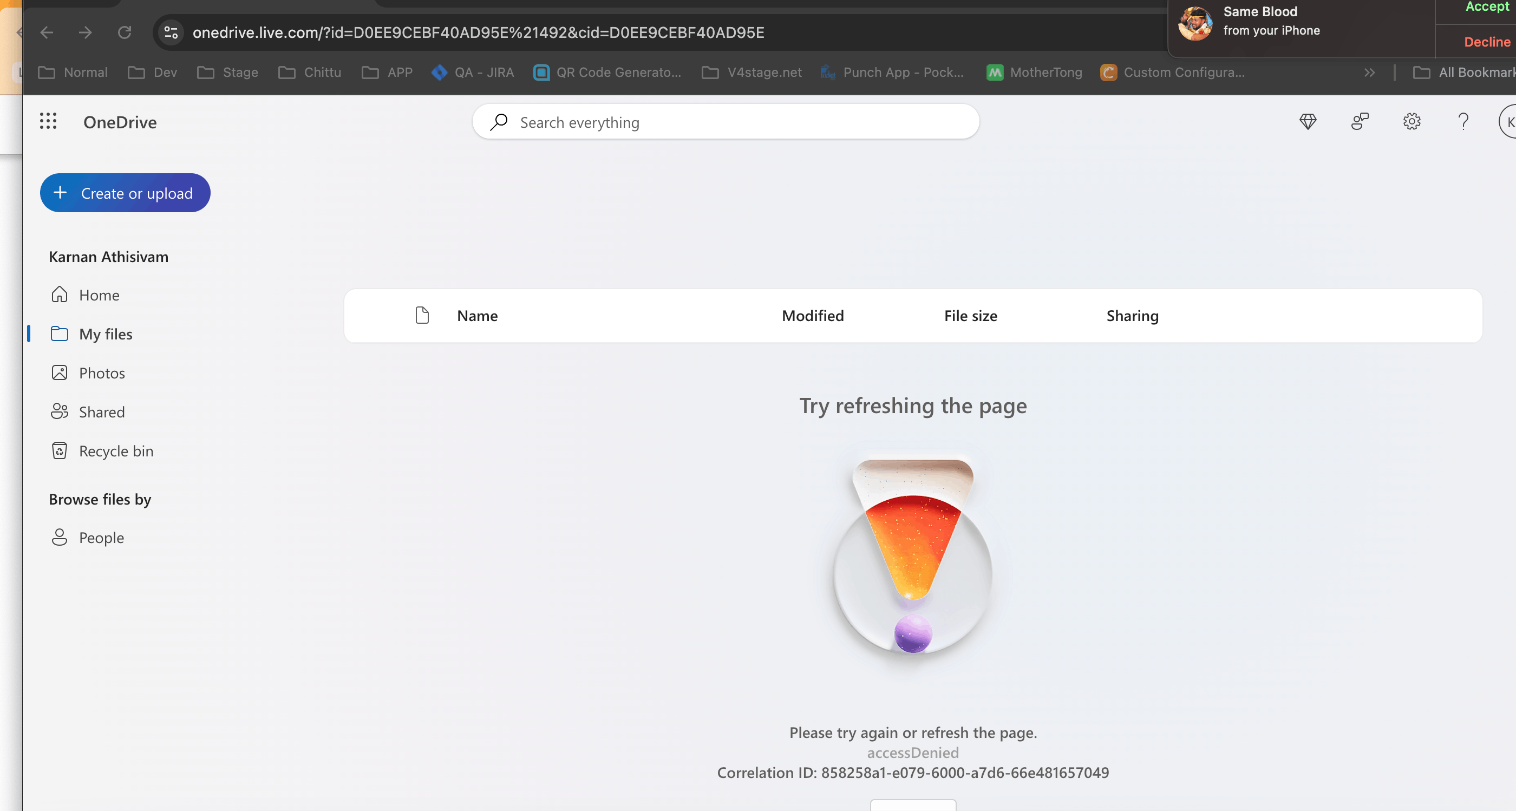This screenshot has width=1516, height=811.
Task: Open Recycle bin in sidebar
Action: [x=116, y=451]
